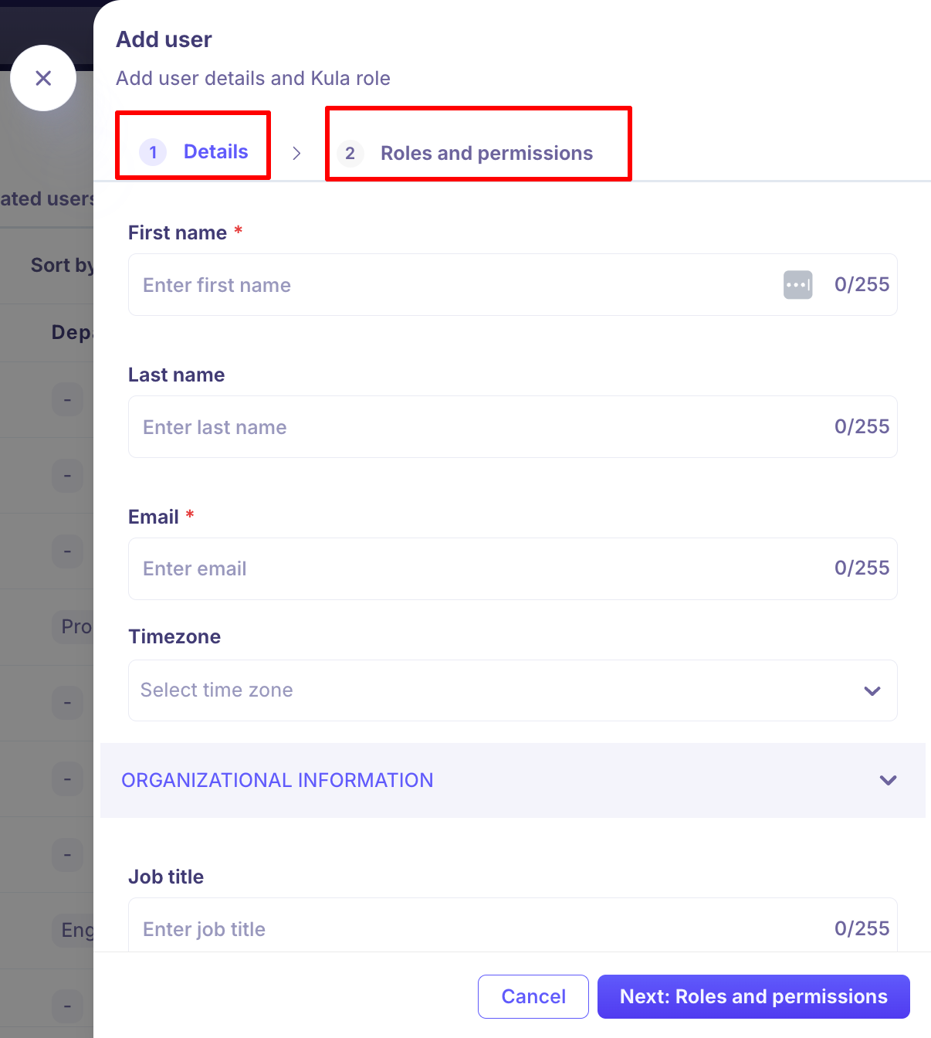The image size is (931, 1038).
Task: Focus the Enter first name field
Action: (x=455, y=285)
